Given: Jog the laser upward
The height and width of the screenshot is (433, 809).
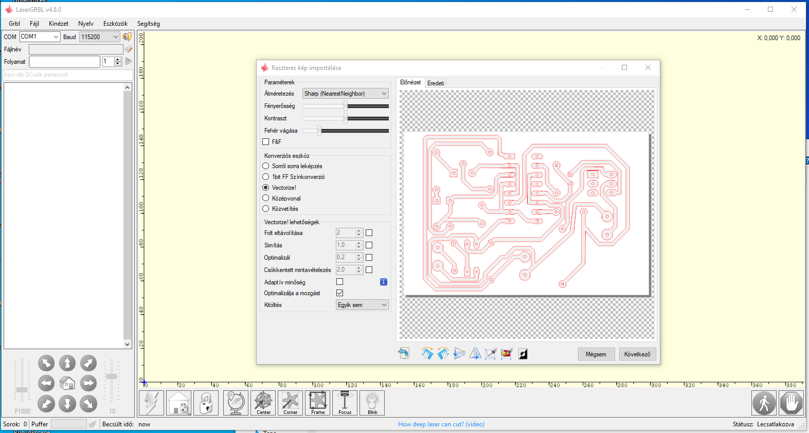Looking at the screenshot, I should click(x=67, y=364).
